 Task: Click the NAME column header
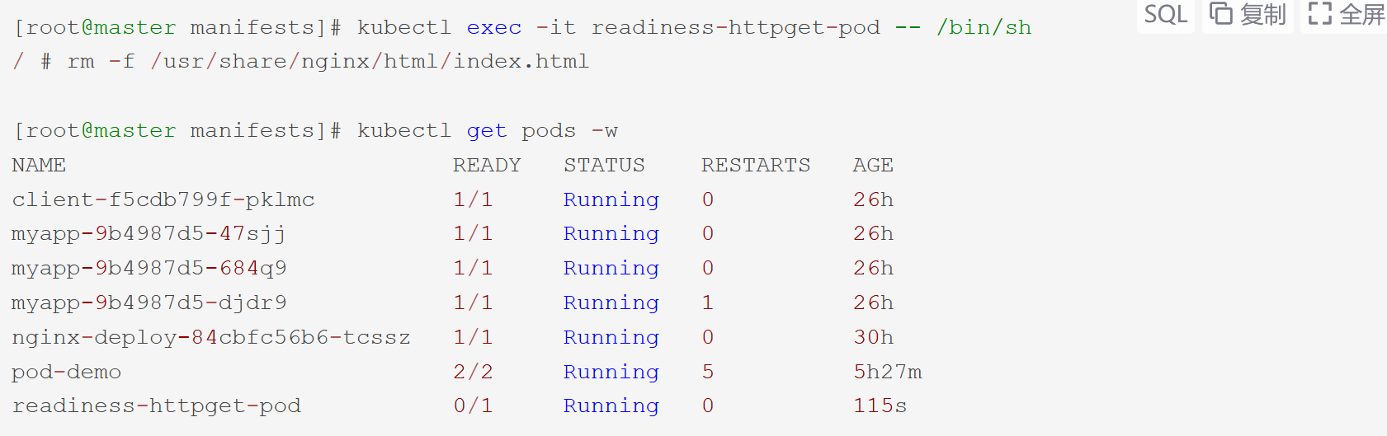click(39, 165)
